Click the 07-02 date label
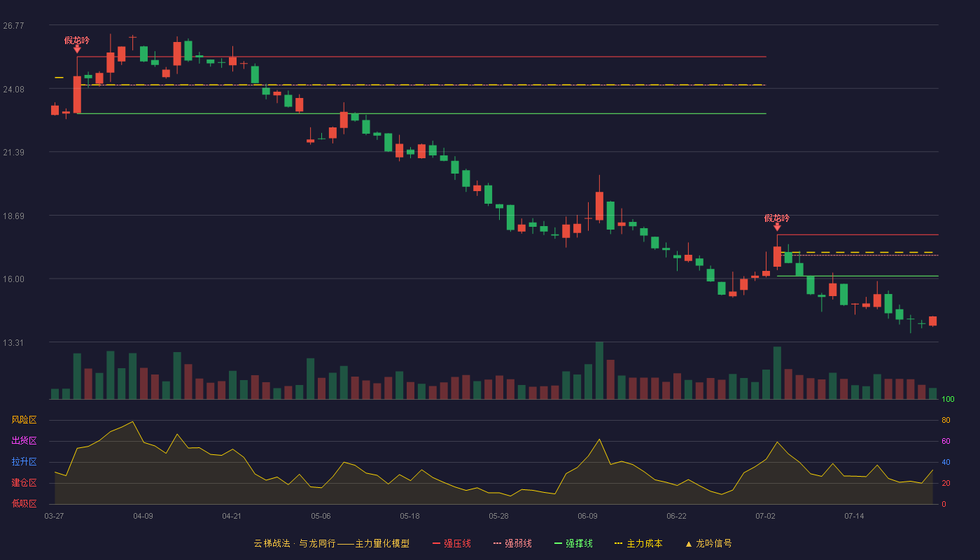The width and height of the screenshot is (980, 560). point(765,516)
